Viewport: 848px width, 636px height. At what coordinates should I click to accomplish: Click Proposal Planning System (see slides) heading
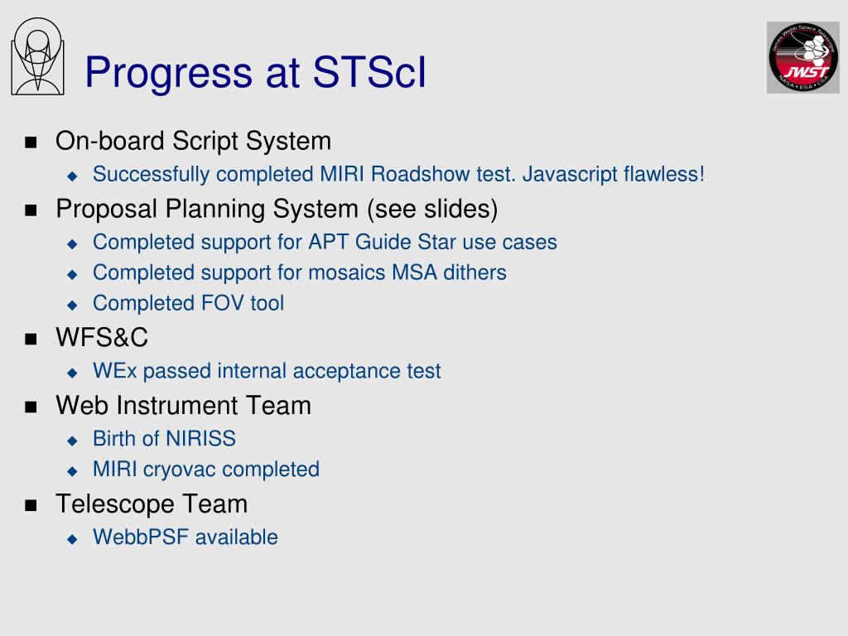[277, 209]
